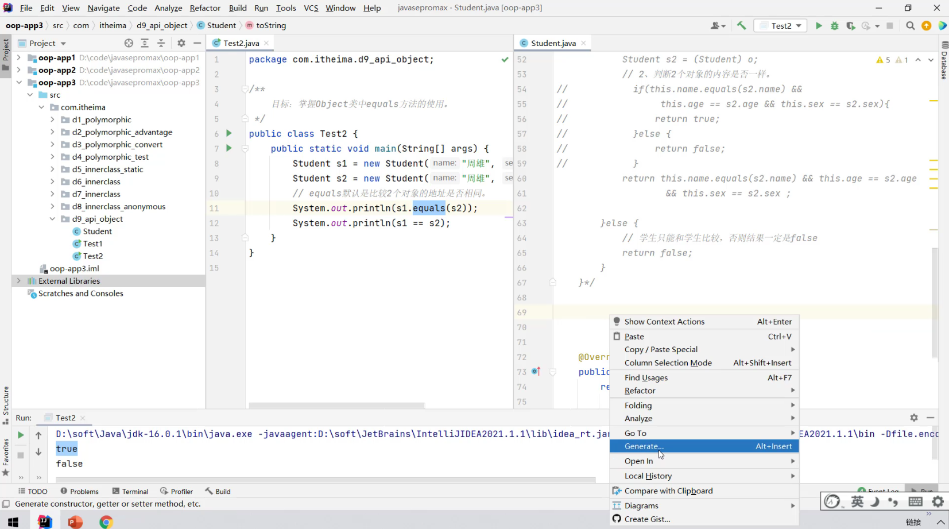Image resolution: width=949 pixels, height=529 pixels.
Task: Click the orange update notification icon
Action: [927, 25]
